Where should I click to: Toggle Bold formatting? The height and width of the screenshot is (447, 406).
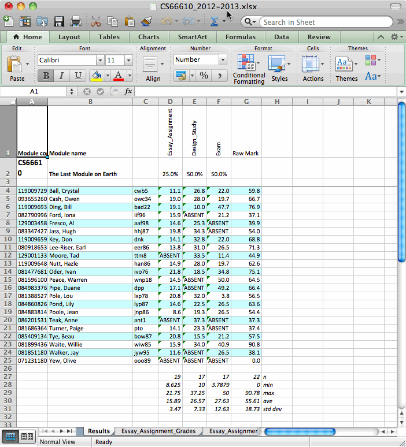tap(46, 76)
